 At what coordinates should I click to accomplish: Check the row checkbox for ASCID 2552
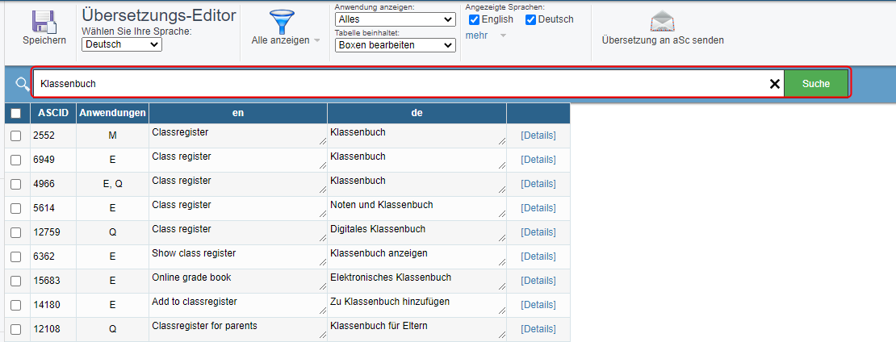coord(16,136)
